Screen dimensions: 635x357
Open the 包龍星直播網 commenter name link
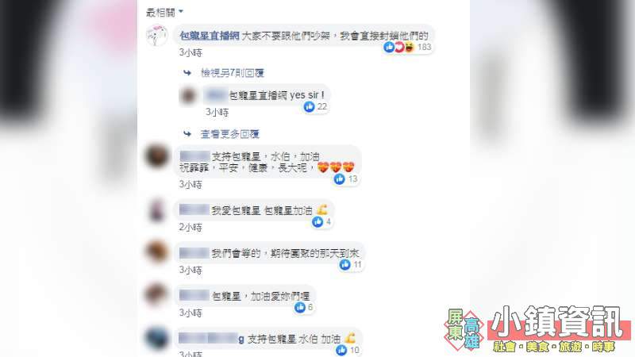pos(210,36)
